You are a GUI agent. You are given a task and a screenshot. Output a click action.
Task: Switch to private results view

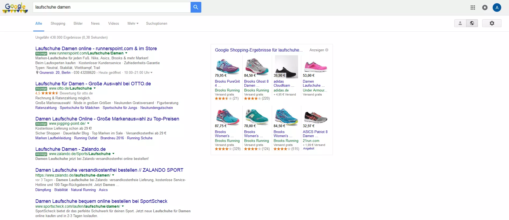460,23
